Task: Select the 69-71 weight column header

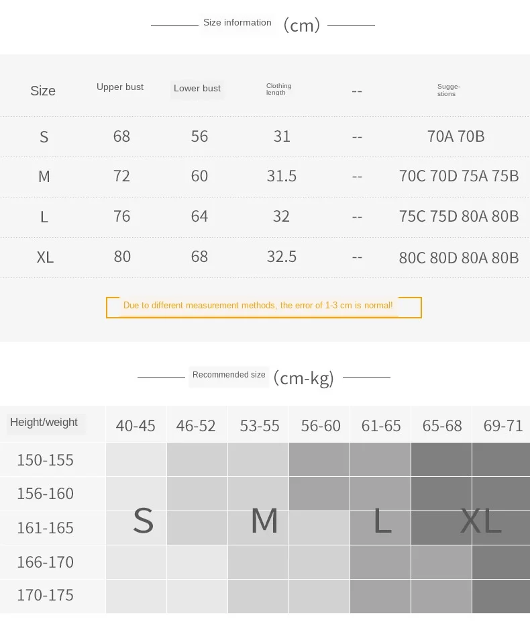Action: (x=503, y=426)
